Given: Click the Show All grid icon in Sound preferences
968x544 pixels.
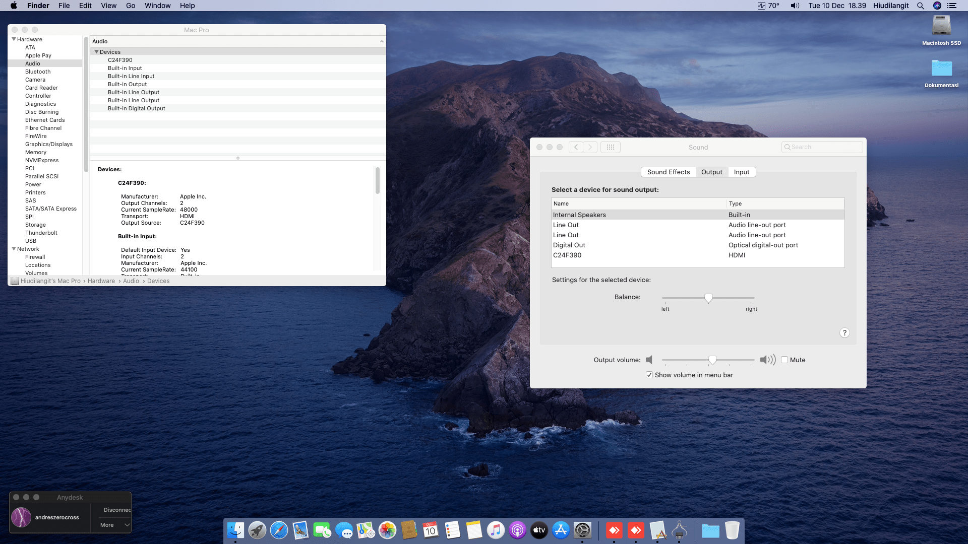Looking at the screenshot, I should [610, 147].
